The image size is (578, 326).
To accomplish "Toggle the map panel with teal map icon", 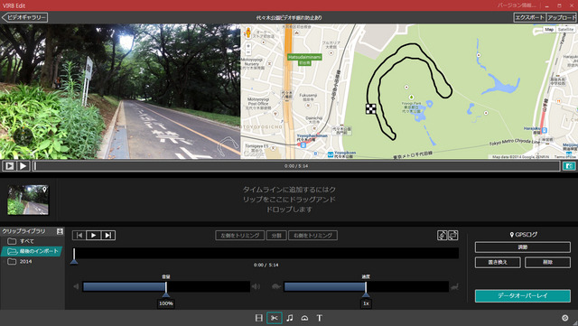I will 569,166.
